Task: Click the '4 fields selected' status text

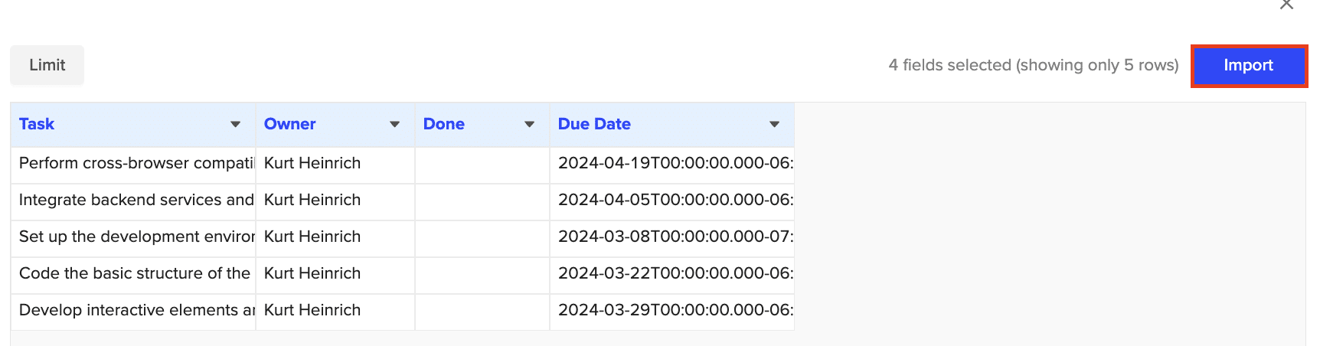Action: coord(1033,66)
